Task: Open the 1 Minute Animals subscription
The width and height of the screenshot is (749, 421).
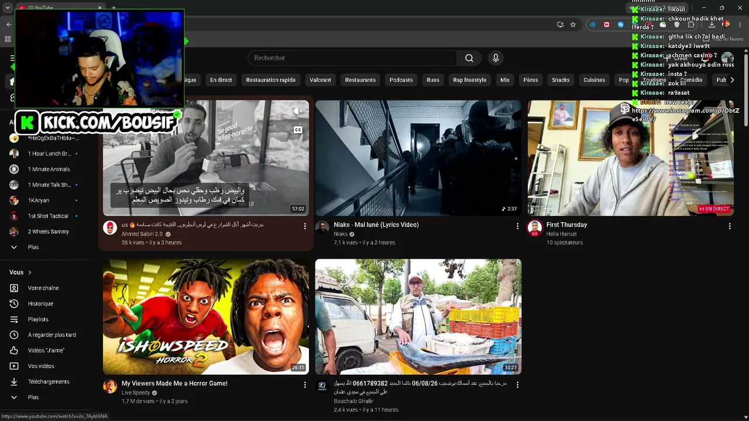Action: pyautogui.click(x=49, y=169)
